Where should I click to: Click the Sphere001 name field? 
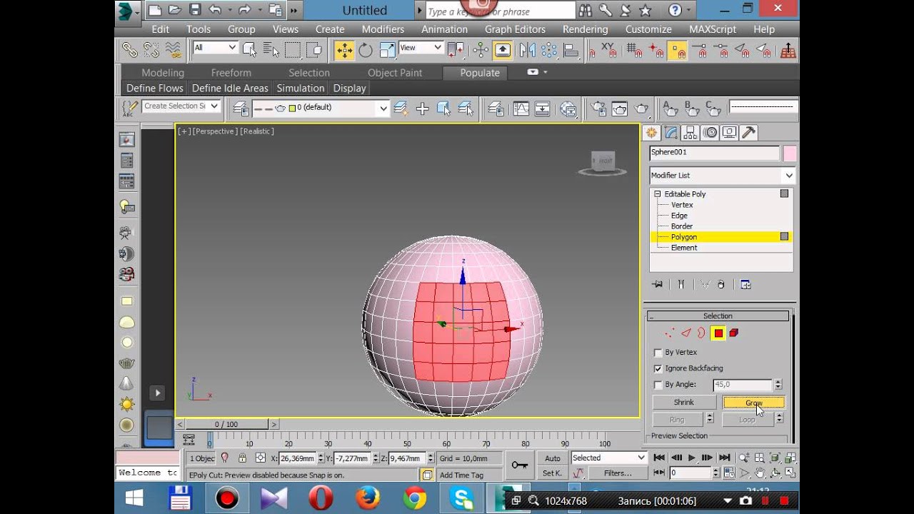click(714, 153)
